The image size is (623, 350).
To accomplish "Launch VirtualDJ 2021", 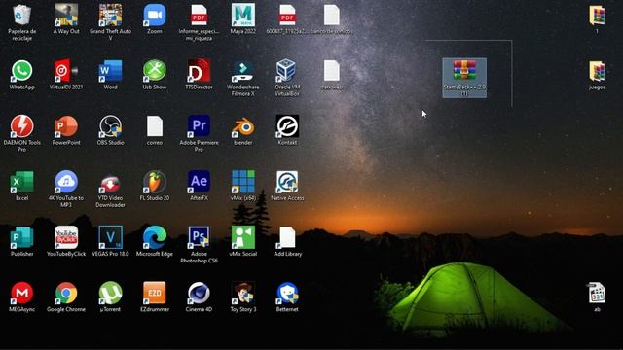I will pos(66,71).
